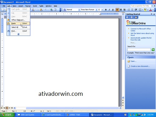Click the Outside Border icon

tap(140, 10)
